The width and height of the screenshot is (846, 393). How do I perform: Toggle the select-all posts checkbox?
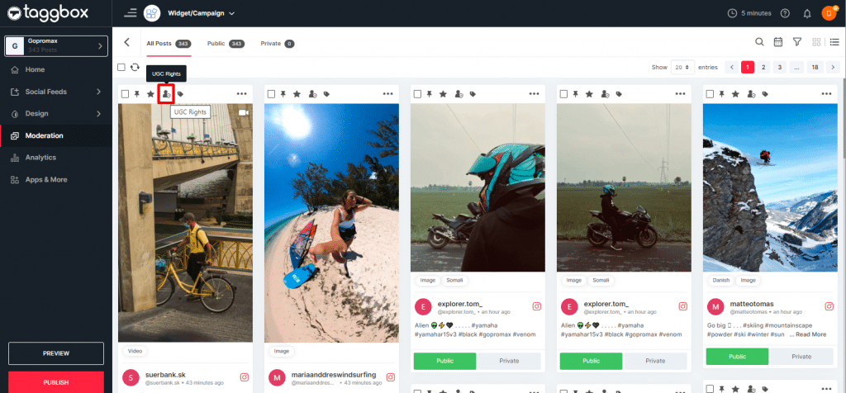[121, 67]
